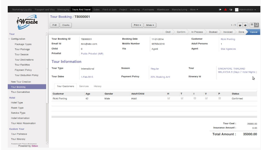Switch to the Services tab
This screenshot has height=150, width=261.
pyautogui.click(x=84, y=86)
